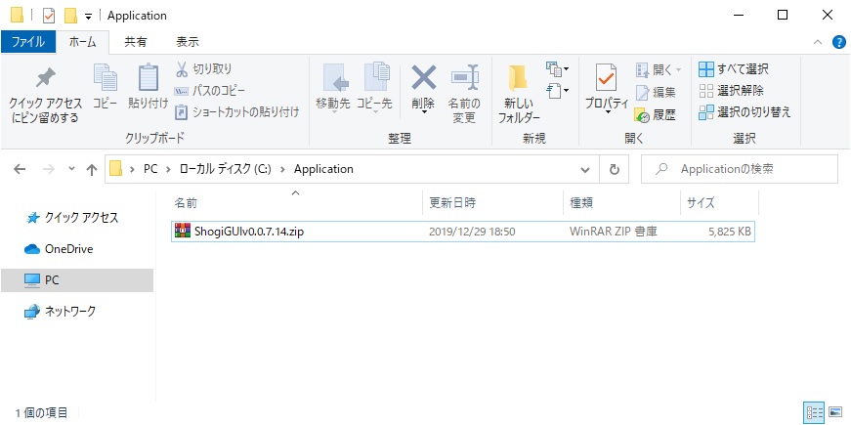Screen dimensions: 851x425
Task: Pin folder to Quick Access
Action: pos(46,95)
